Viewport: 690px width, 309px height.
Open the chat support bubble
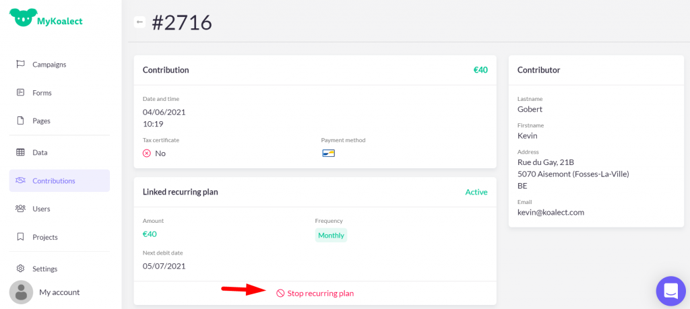(670, 291)
